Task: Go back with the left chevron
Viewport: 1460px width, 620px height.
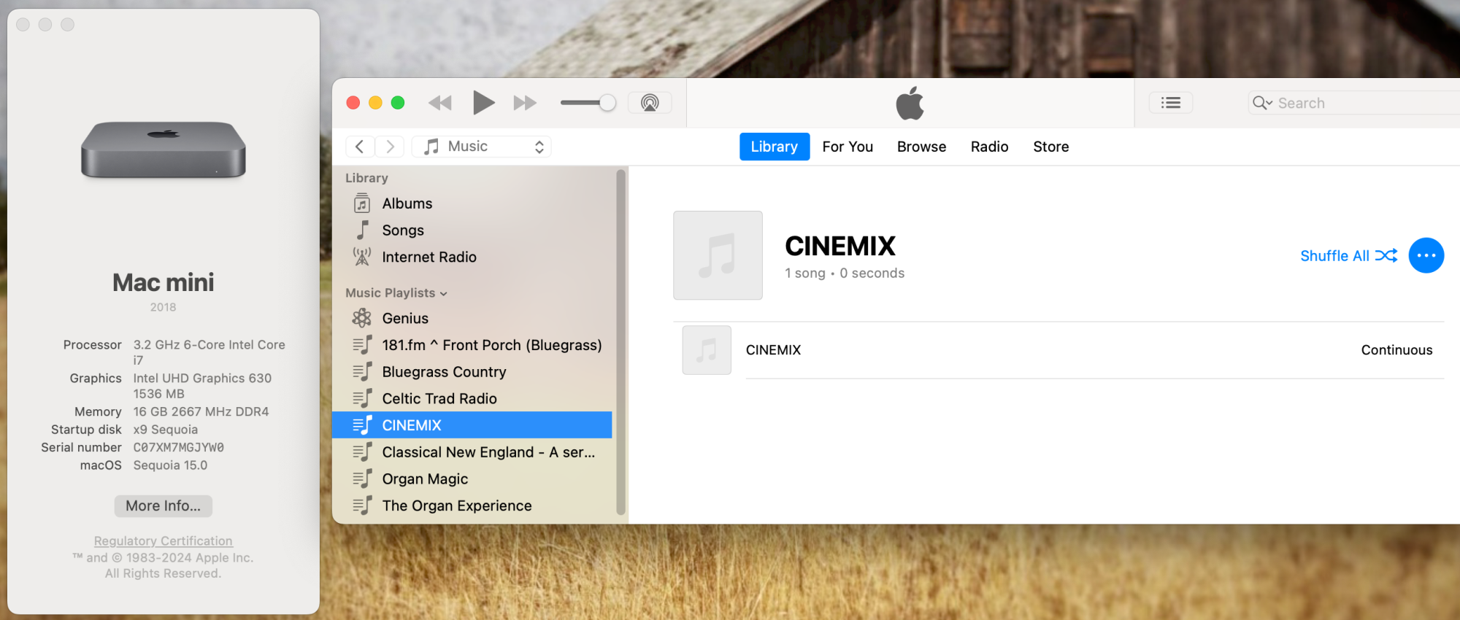Action: (x=360, y=147)
